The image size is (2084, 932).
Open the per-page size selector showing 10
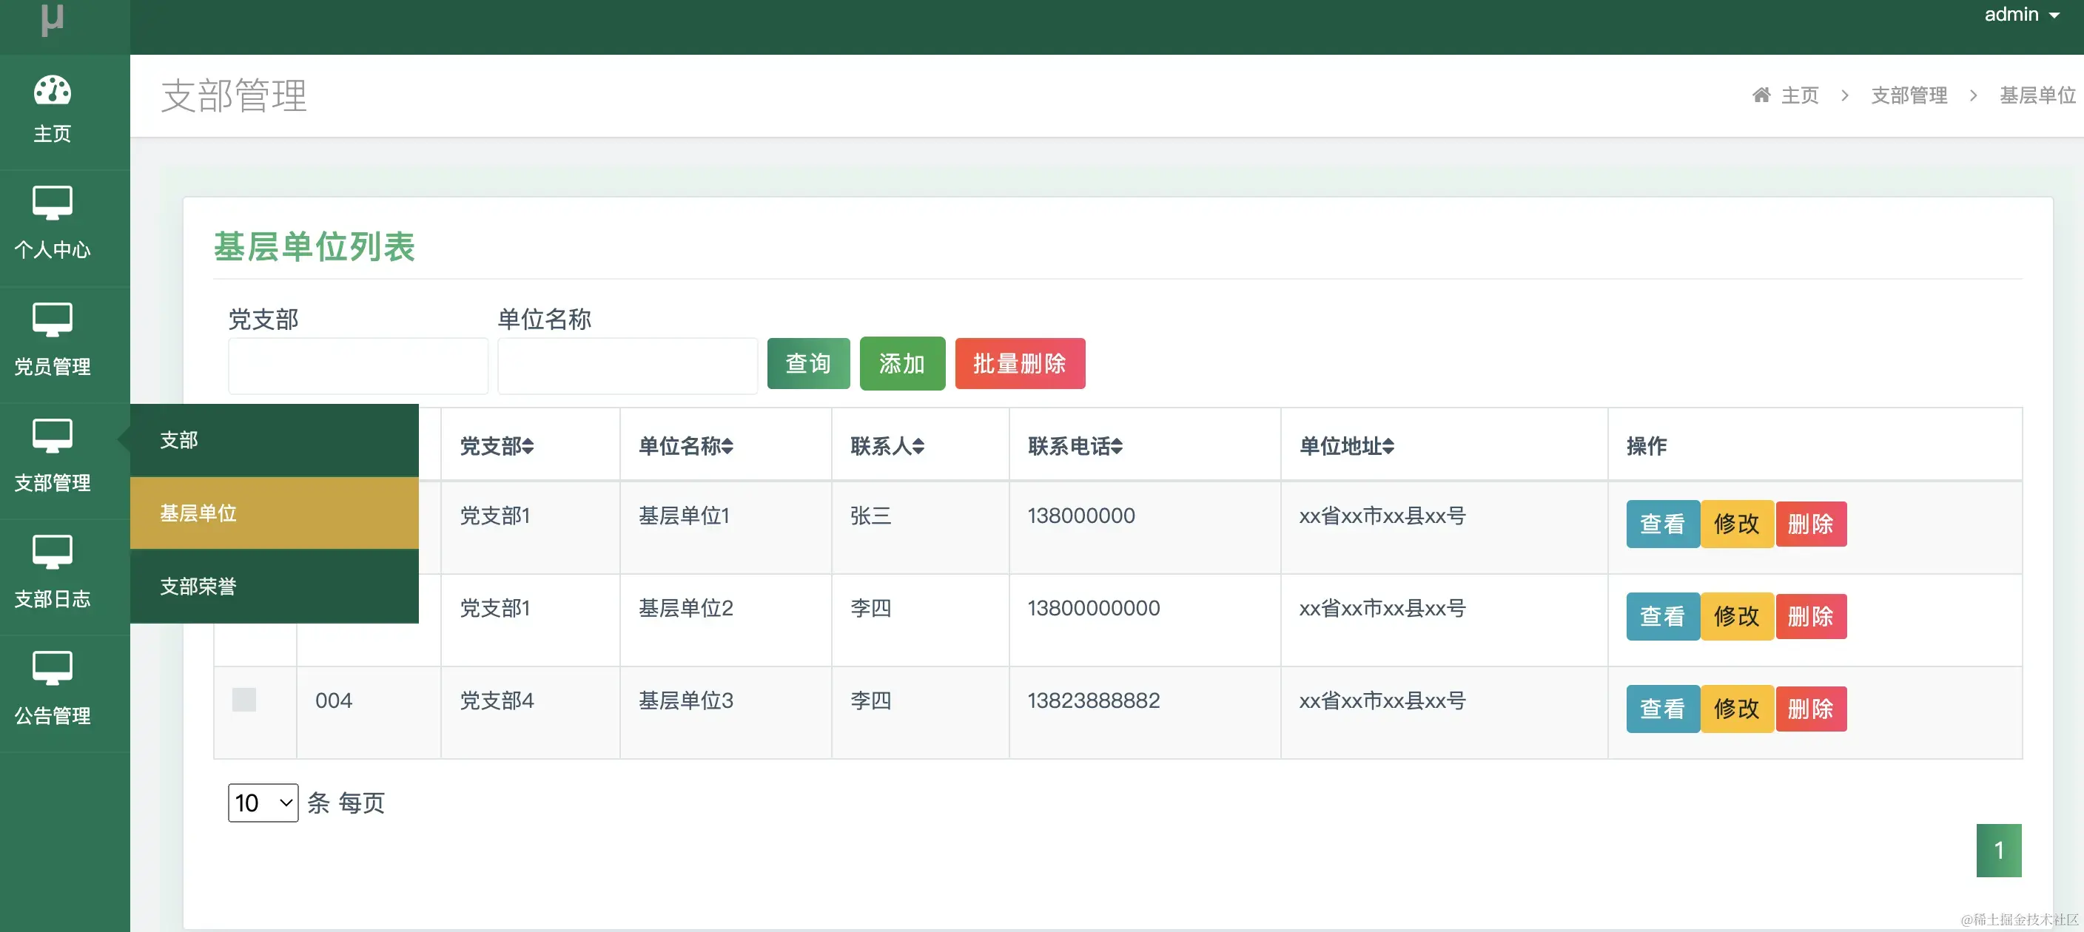262,803
